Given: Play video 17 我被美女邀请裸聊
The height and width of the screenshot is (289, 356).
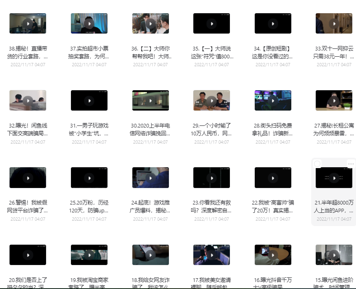Looking at the screenshot, I should pyautogui.click(x=212, y=255).
